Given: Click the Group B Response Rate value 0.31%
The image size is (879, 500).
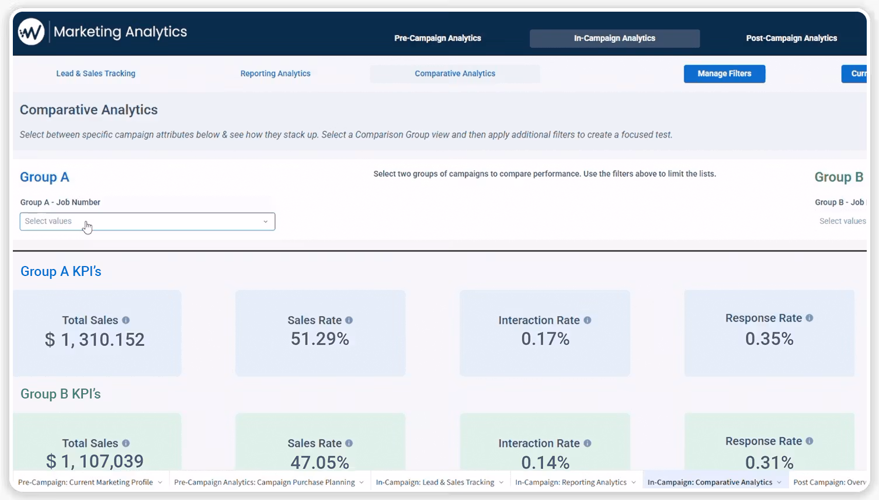Looking at the screenshot, I should tap(769, 463).
